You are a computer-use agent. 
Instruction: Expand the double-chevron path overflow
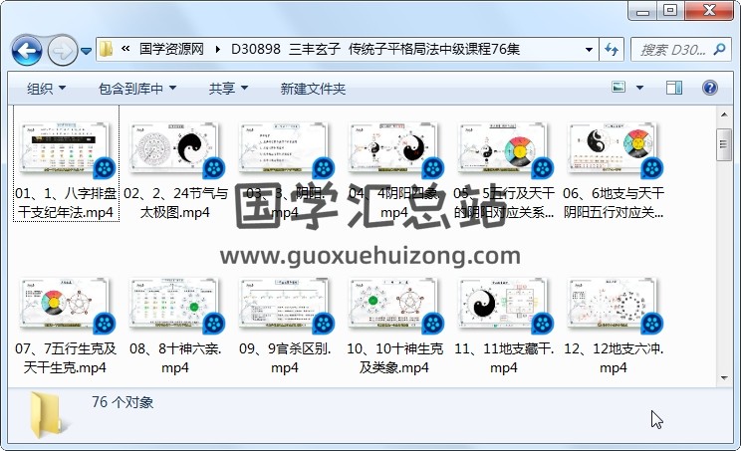click(x=125, y=49)
